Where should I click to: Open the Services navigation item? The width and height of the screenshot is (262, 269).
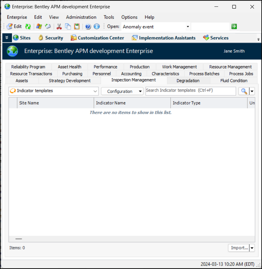(x=216, y=38)
